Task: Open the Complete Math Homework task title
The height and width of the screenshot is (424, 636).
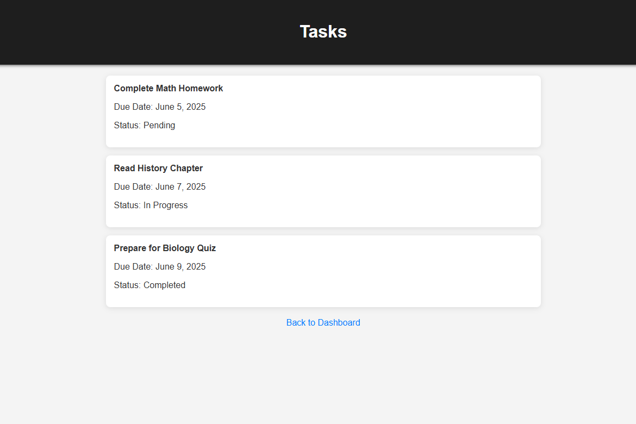Action: (169, 88)
